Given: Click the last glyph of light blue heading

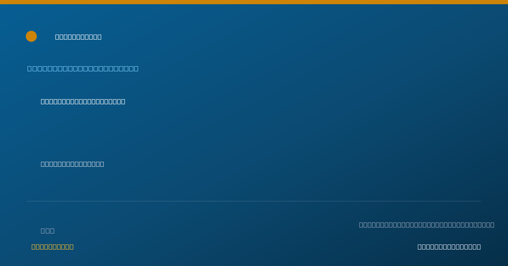Looking at the screenshot, I should (x=136, y=68).
